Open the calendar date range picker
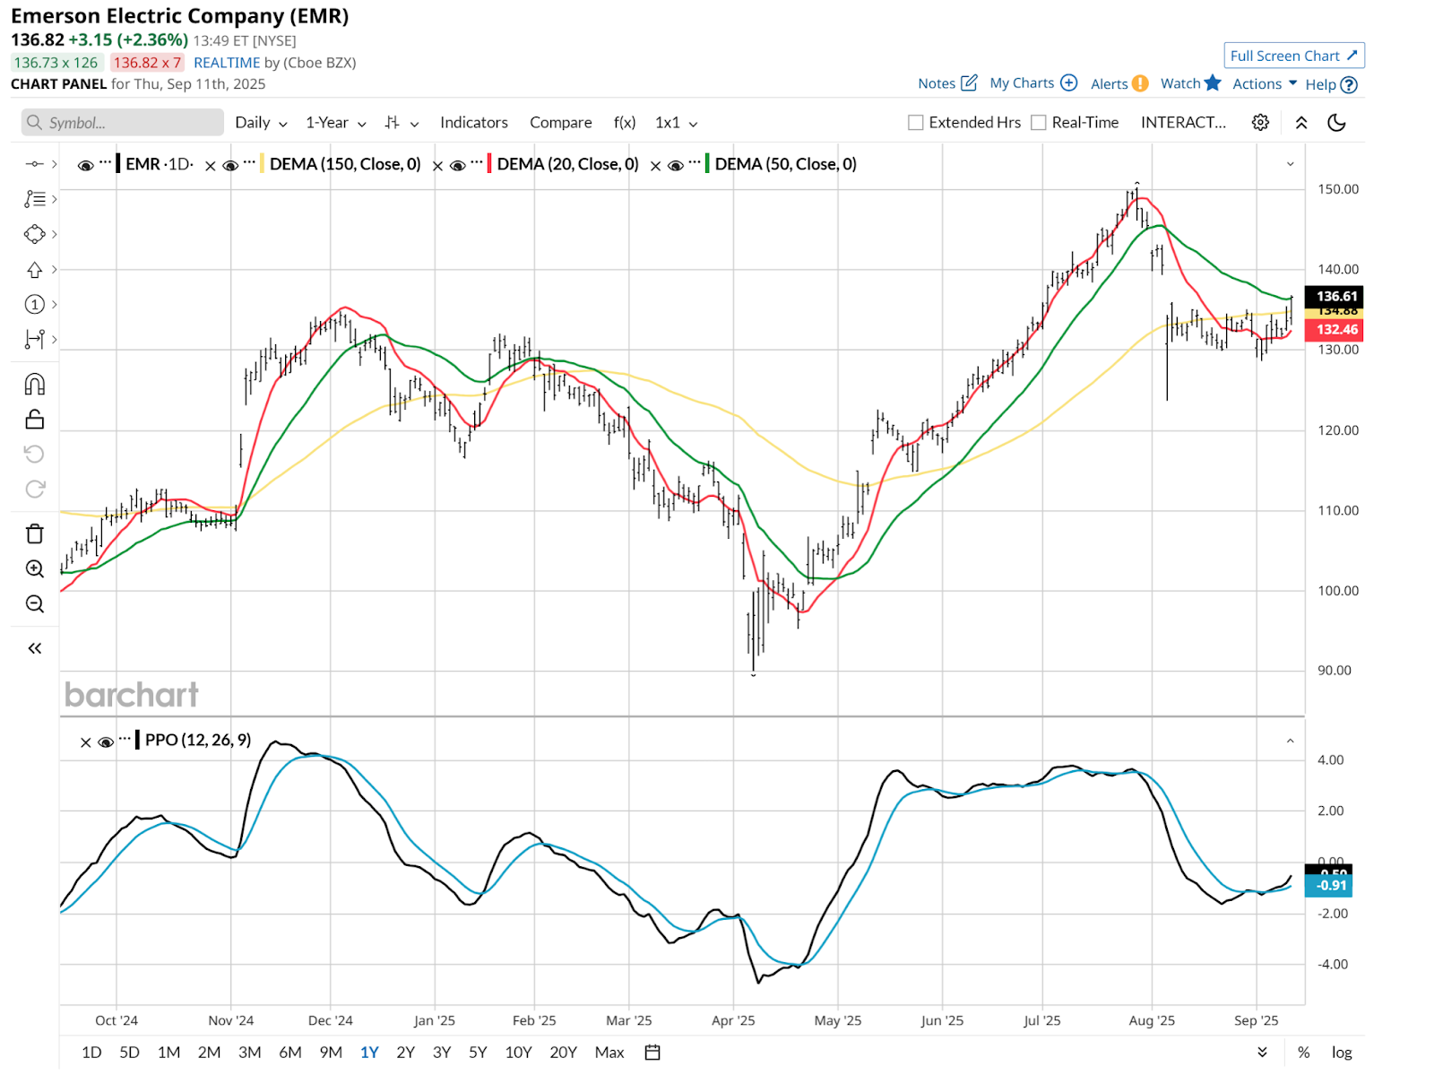The width and height of the screenshot is (1434, 1084). (652, 1053)
